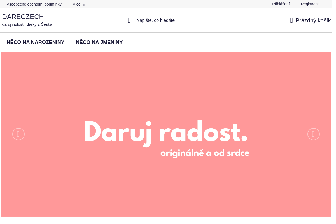Advance to next banner slide arrow
The width and height of the screenshot is (336, 224).
pyautogui.click(x=313, y=134)
